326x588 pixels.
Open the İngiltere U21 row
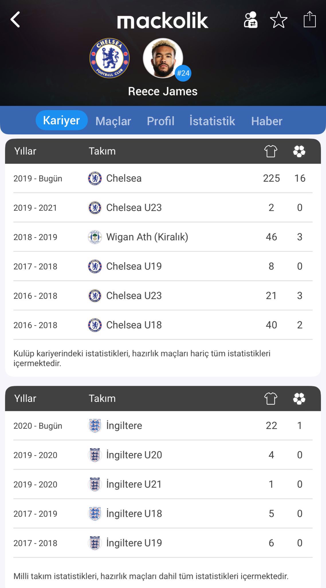163,484
